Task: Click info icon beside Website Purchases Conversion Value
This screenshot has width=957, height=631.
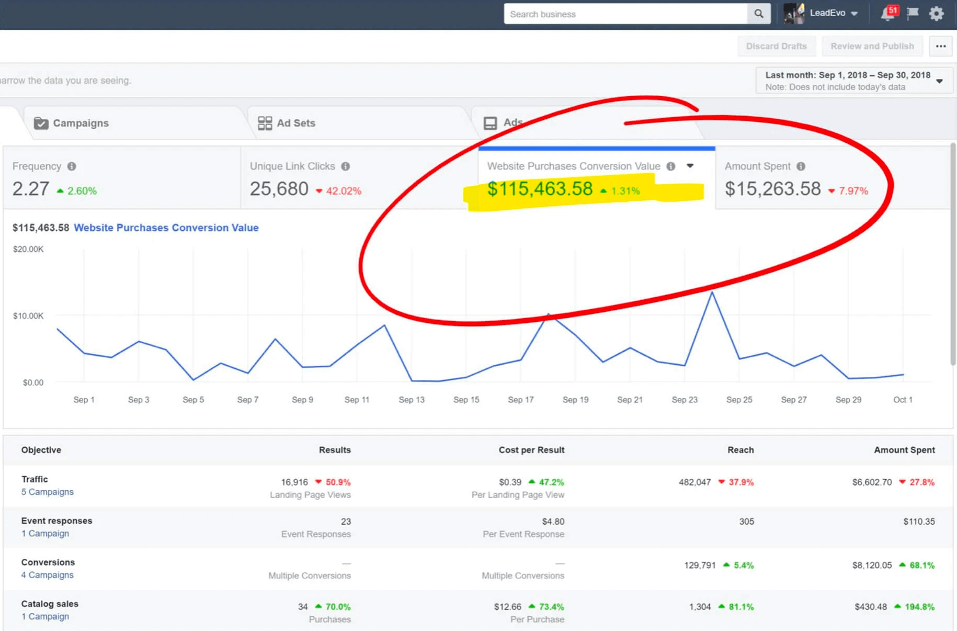Action: pyautogui.click(x=671, y=166)
